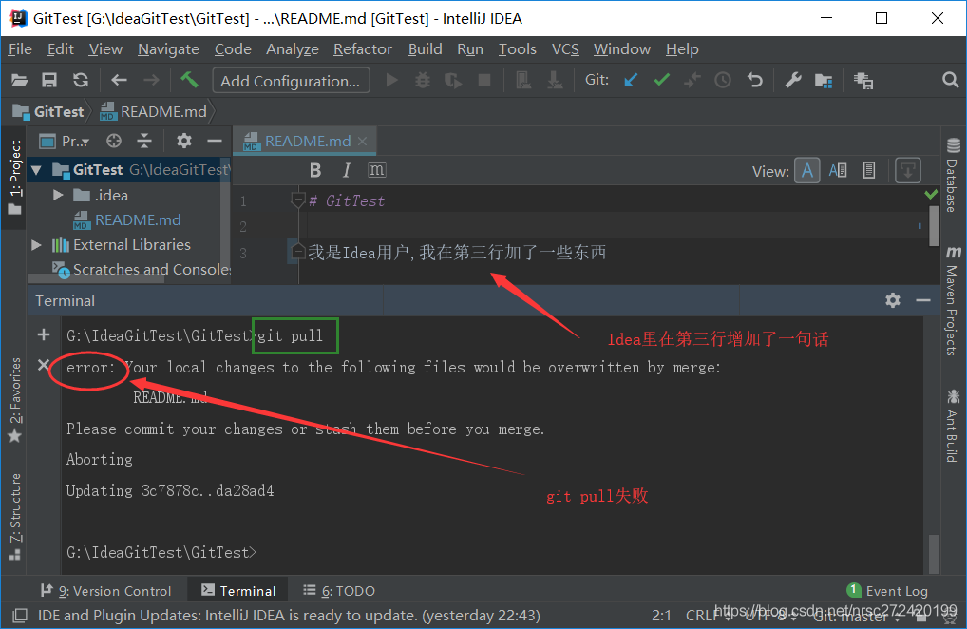This screenshot has height=629, width=967.
Task: Switch to editor-only view mode
Action: (806, 171)
